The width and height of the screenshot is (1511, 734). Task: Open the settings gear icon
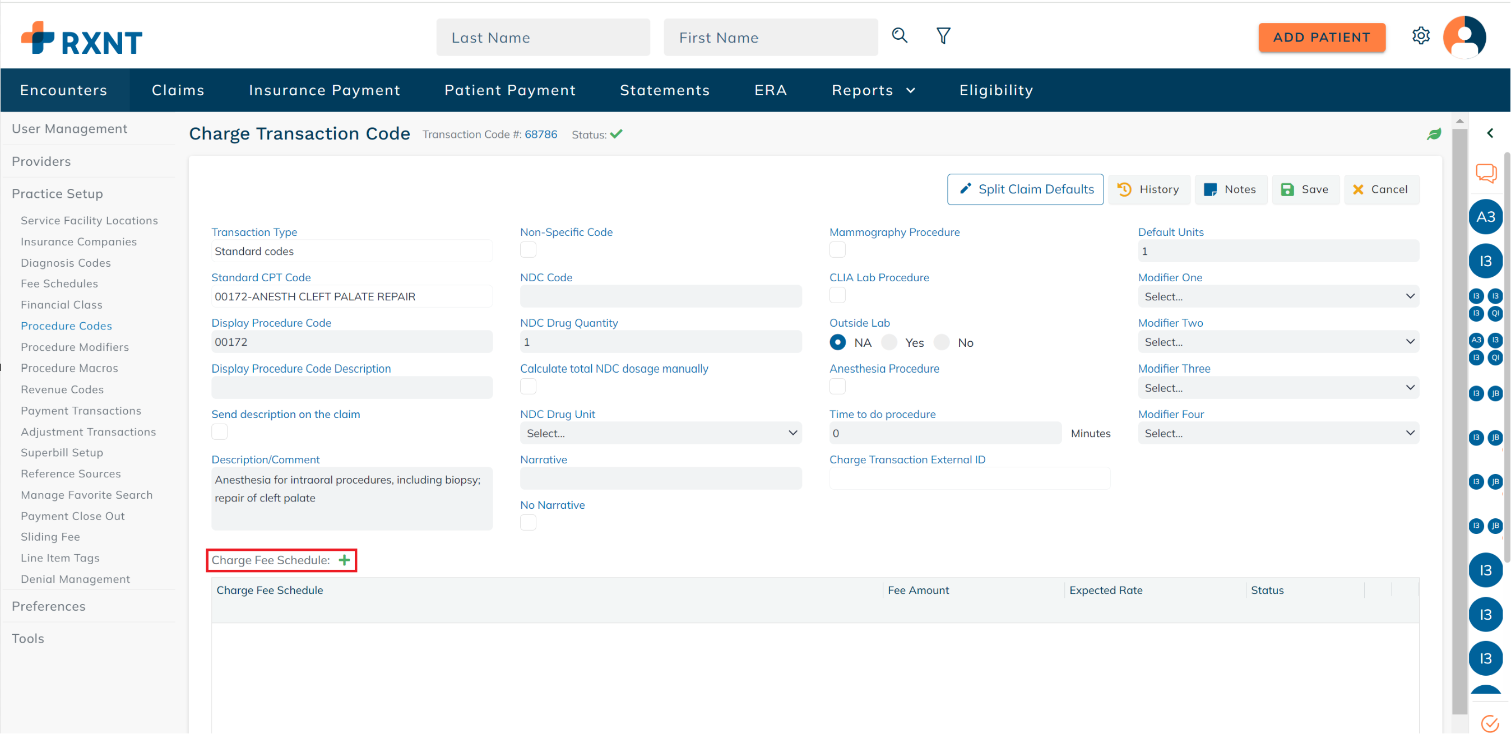(x=1421, y=36)
